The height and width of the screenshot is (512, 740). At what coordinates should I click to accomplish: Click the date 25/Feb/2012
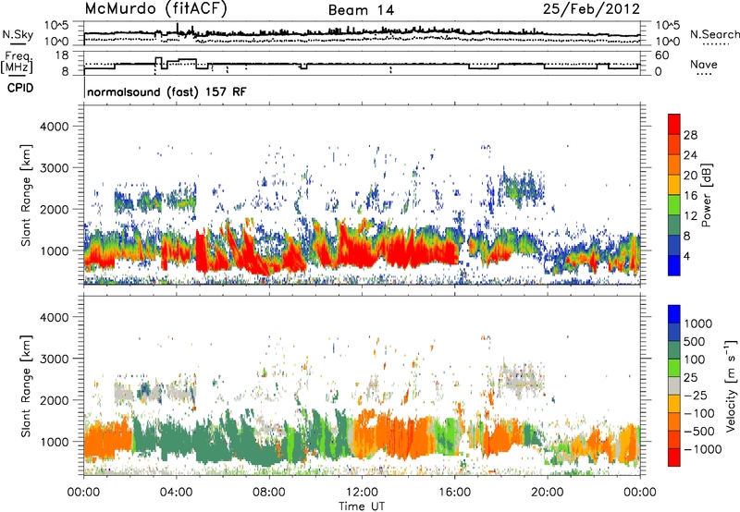coord(591,8)
